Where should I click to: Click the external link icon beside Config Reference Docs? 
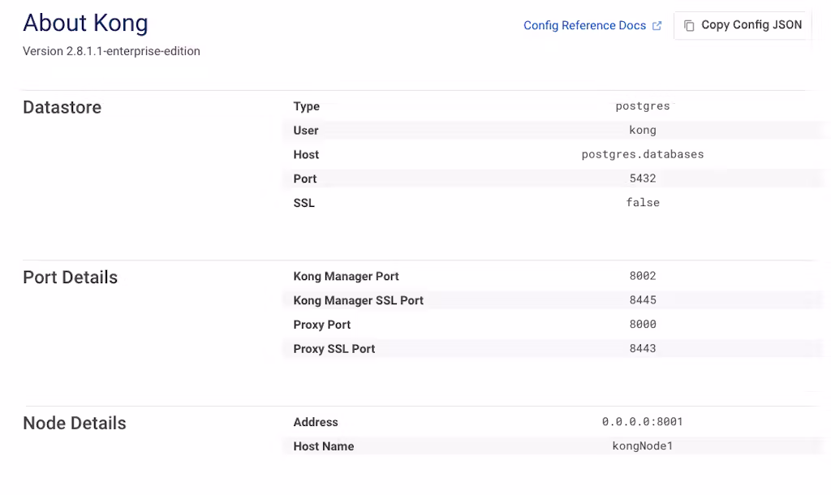click(x=657, y=26)
